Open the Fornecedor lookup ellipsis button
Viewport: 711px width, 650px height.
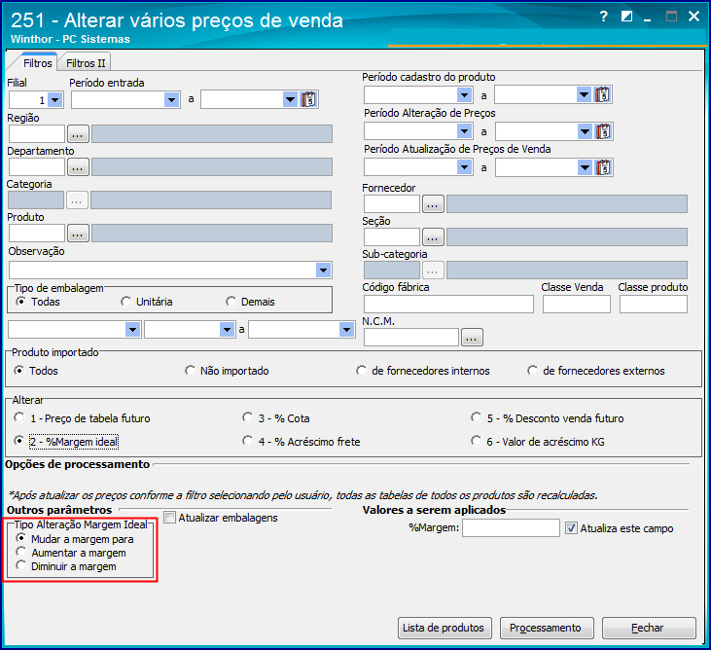[x=433, y=204]
